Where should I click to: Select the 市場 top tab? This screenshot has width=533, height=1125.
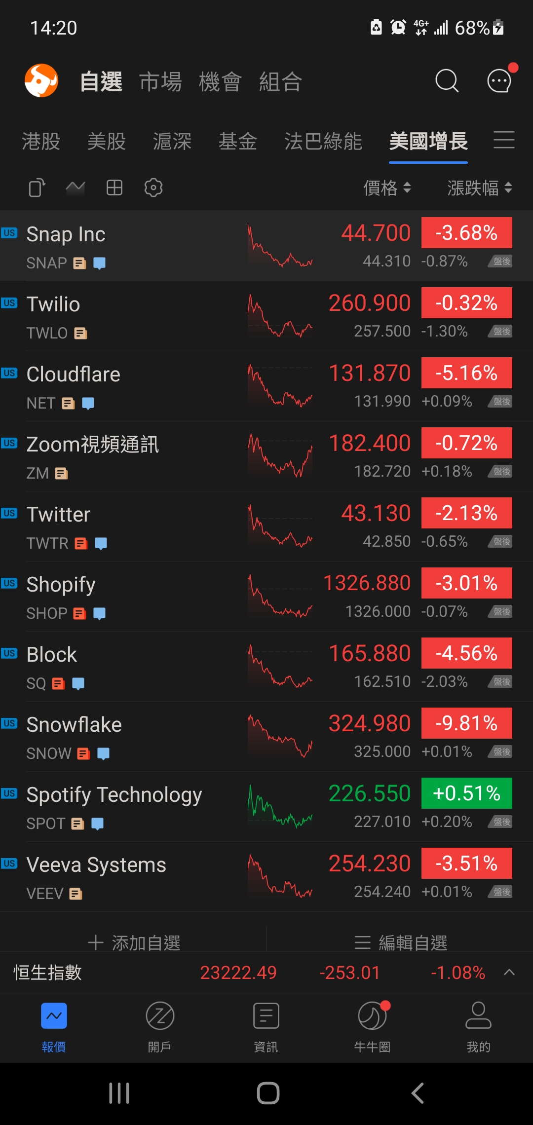pos(160,81)
